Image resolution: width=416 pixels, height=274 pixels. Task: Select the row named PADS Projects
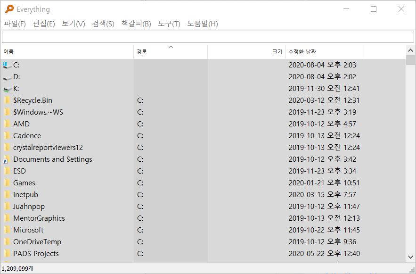[x=203, y=254]
